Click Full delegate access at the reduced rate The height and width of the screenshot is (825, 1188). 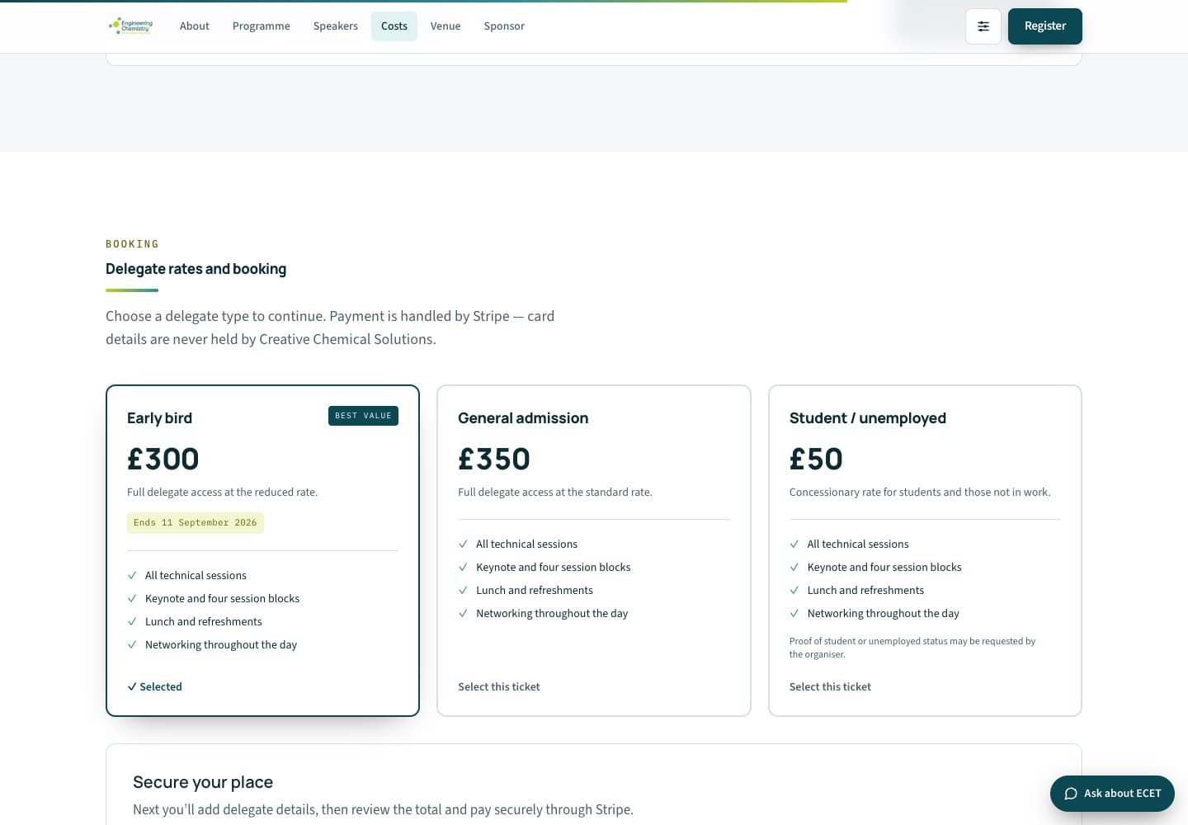222,493
